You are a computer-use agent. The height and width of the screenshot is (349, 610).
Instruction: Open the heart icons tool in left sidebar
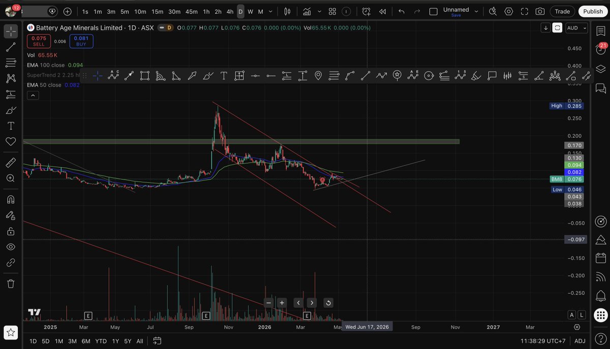coord(11,141)
